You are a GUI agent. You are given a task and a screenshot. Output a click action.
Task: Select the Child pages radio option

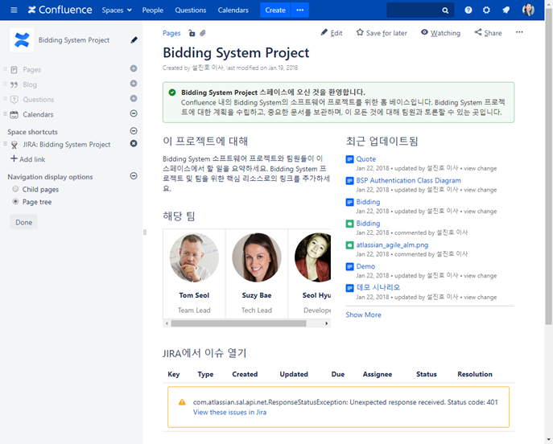pyautogui.click(x=15, y=189)
